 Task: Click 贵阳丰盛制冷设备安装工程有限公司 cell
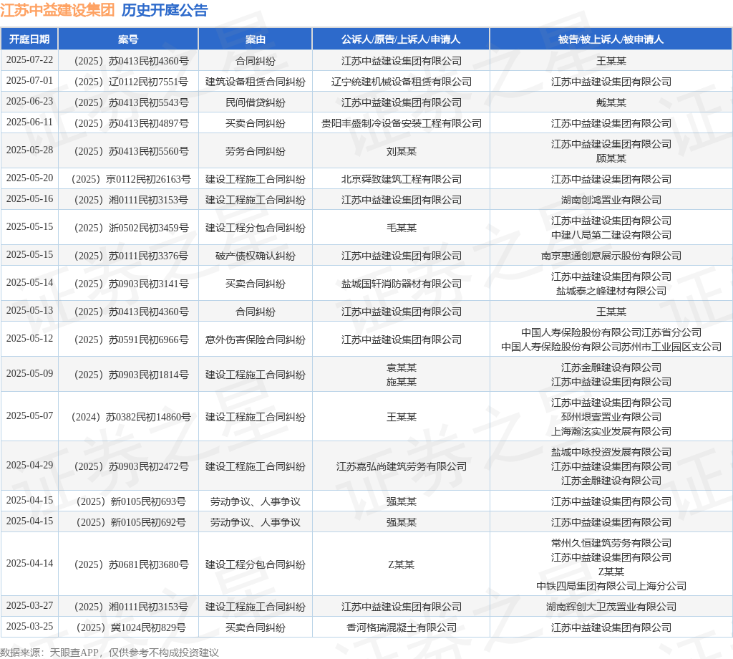click(401, 123)
